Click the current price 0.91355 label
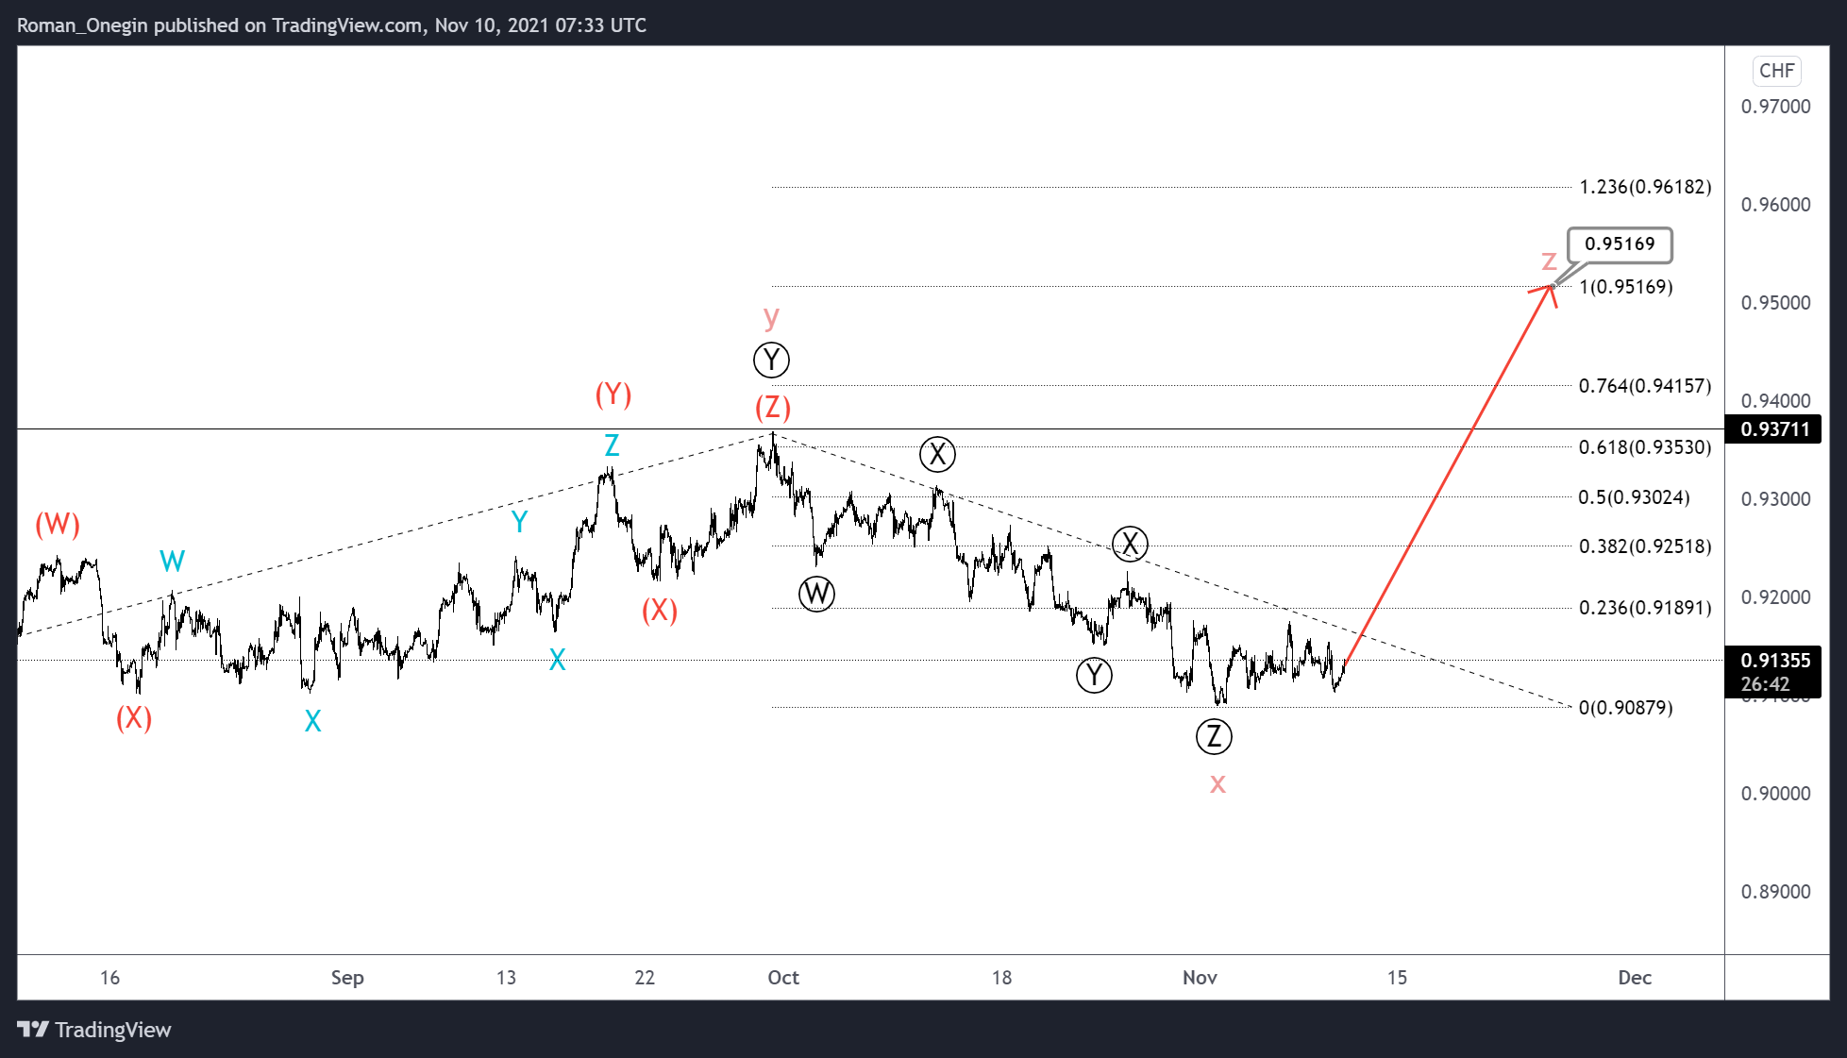 point(1774,661)
